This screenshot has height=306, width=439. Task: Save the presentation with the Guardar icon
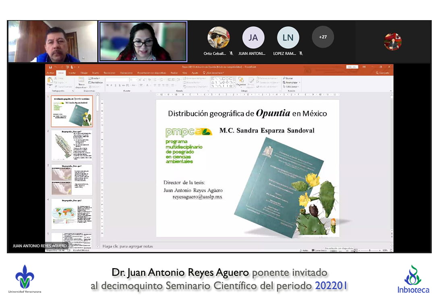coord(50,67)
